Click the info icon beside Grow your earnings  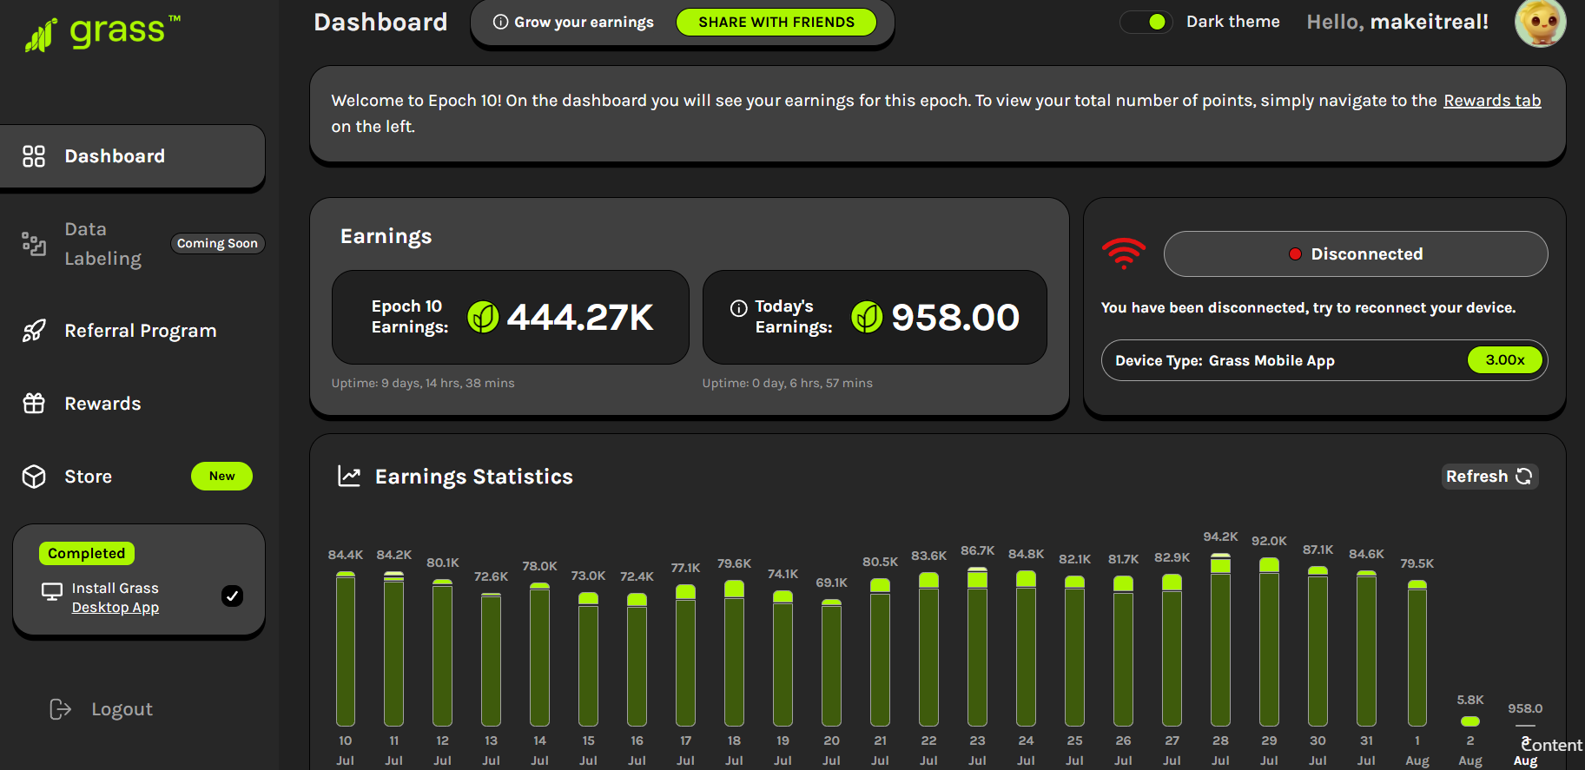[500, 22]
